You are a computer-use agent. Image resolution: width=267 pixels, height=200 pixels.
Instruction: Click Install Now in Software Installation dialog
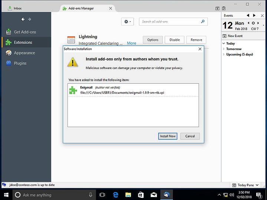[x=168, y=136]
